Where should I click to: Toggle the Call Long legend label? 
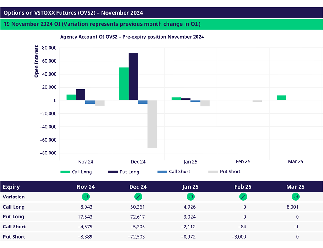click(x=82, y=172)
